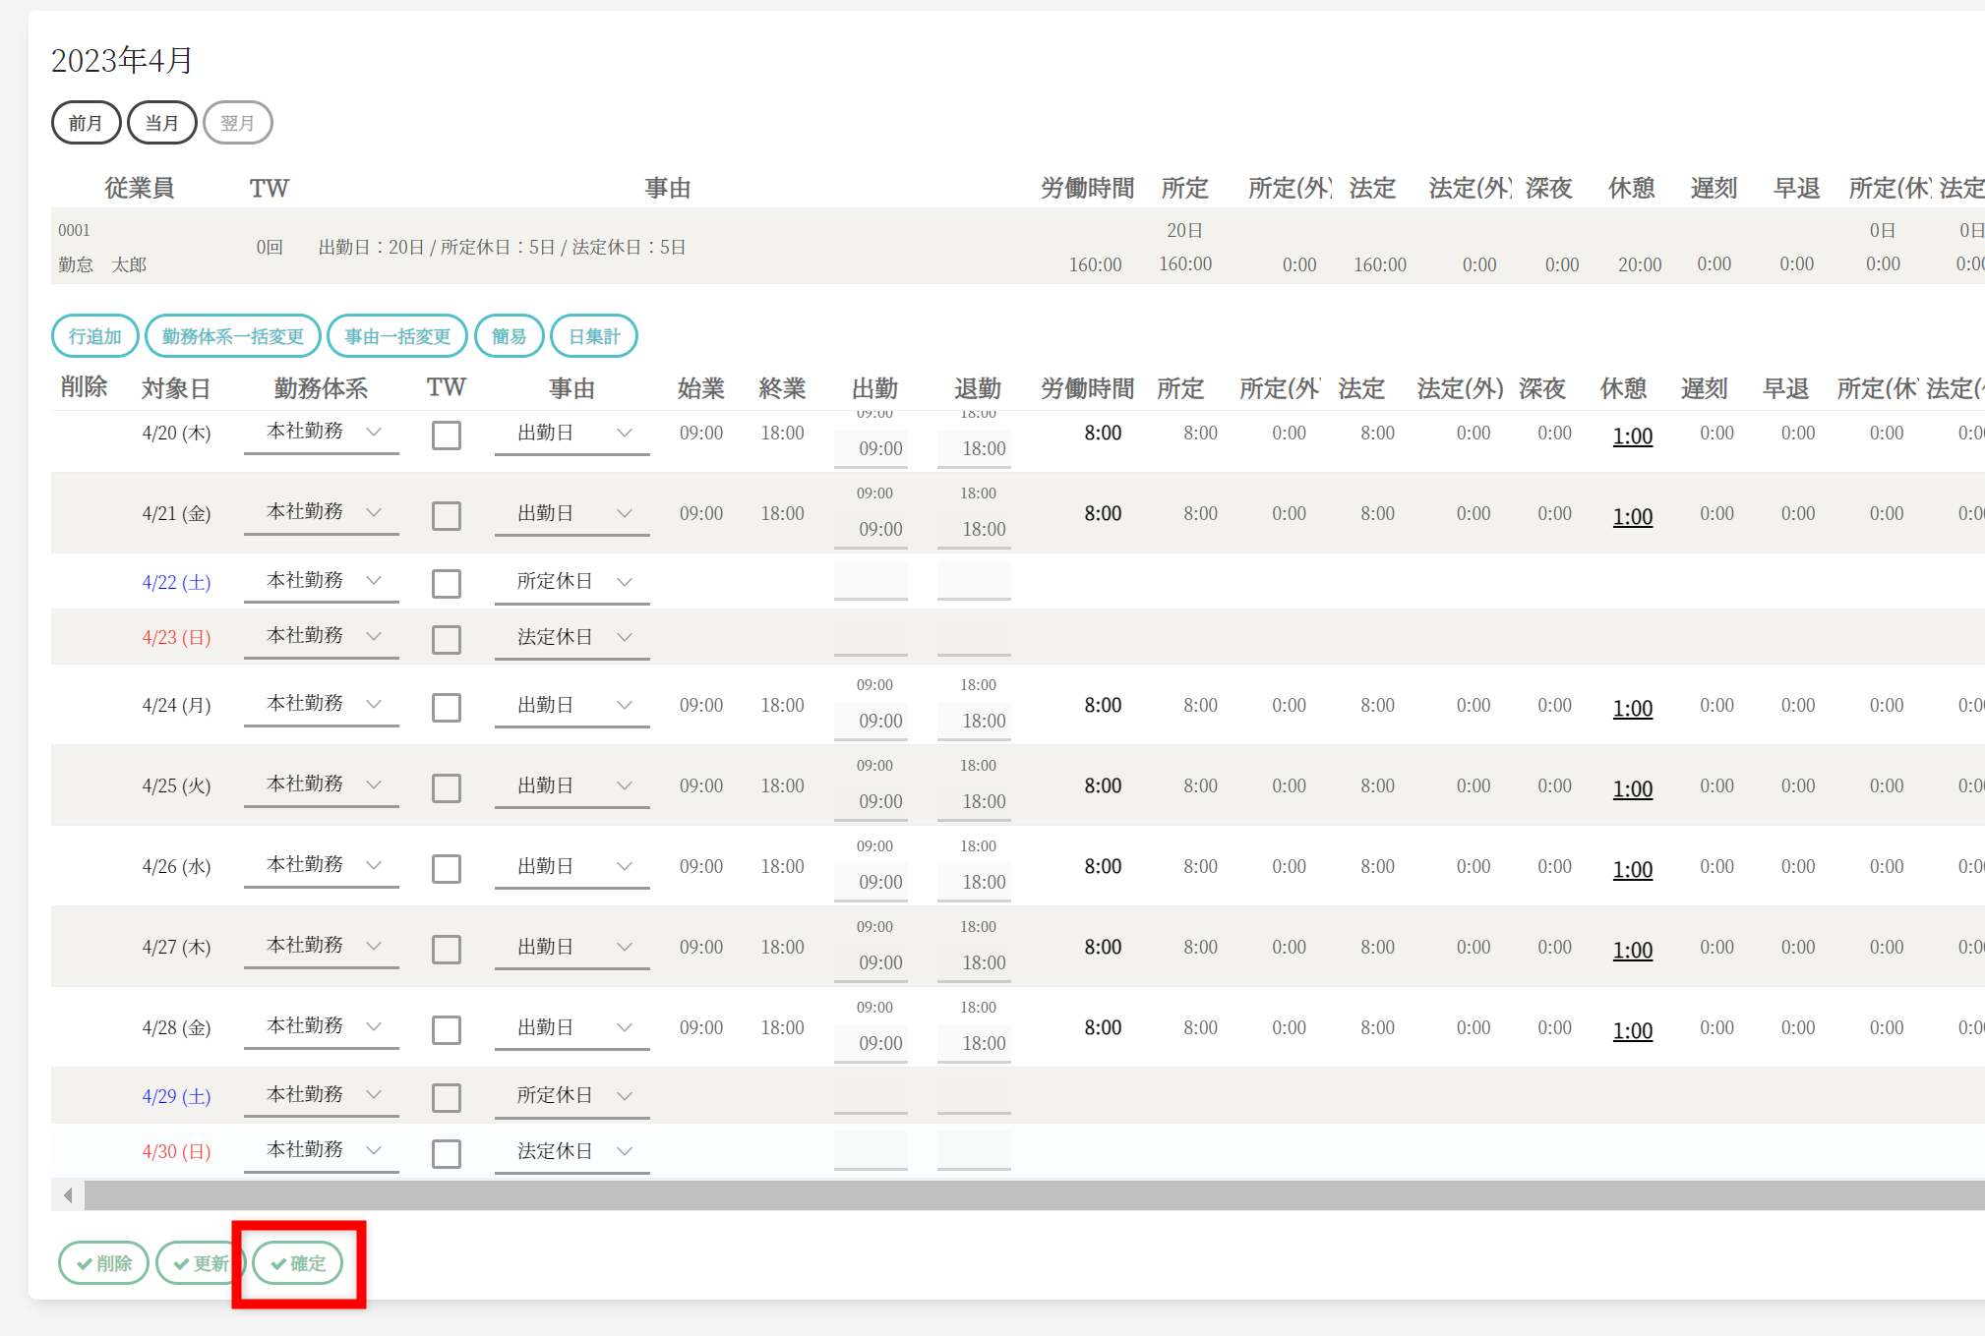The width and height of the screenshot is (1985, 1336).
Task: Click the 削除 button with checkmark icon
Action: pos(103,1263)
